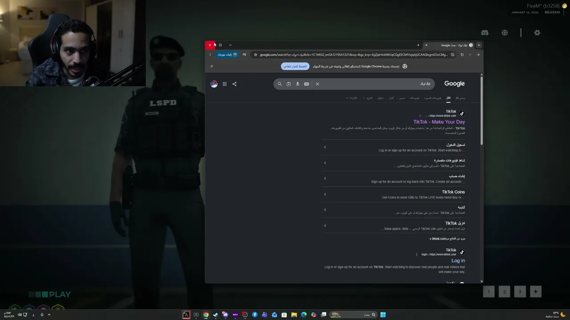Open FiveM settings gear icon
Viewport: 570px width, 320px height.
[537, 33]
